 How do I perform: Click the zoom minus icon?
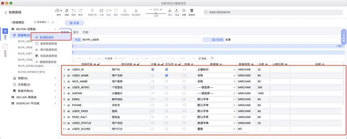tap(151, 10)
